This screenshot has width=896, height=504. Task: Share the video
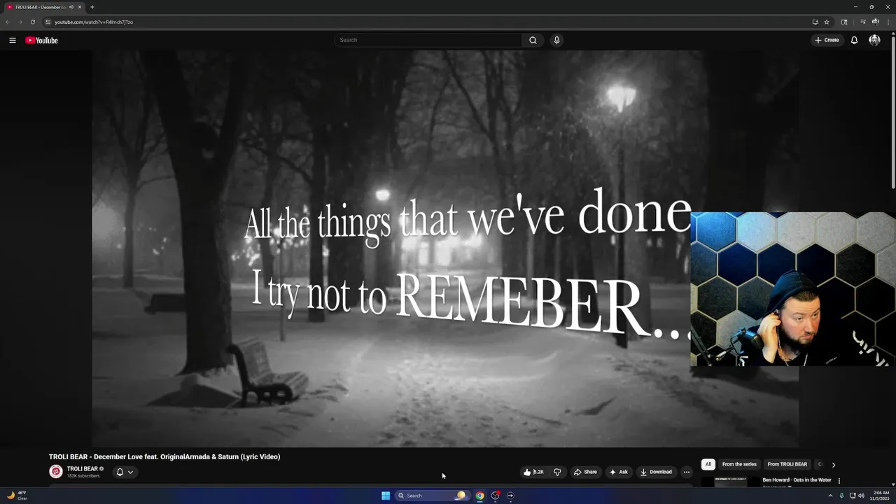tap(585, 472)
